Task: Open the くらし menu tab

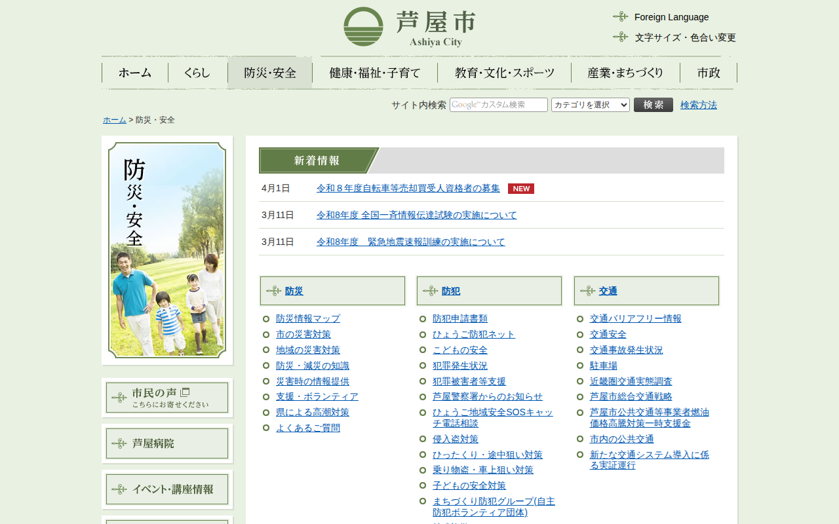Action: [x=197, y=73]
